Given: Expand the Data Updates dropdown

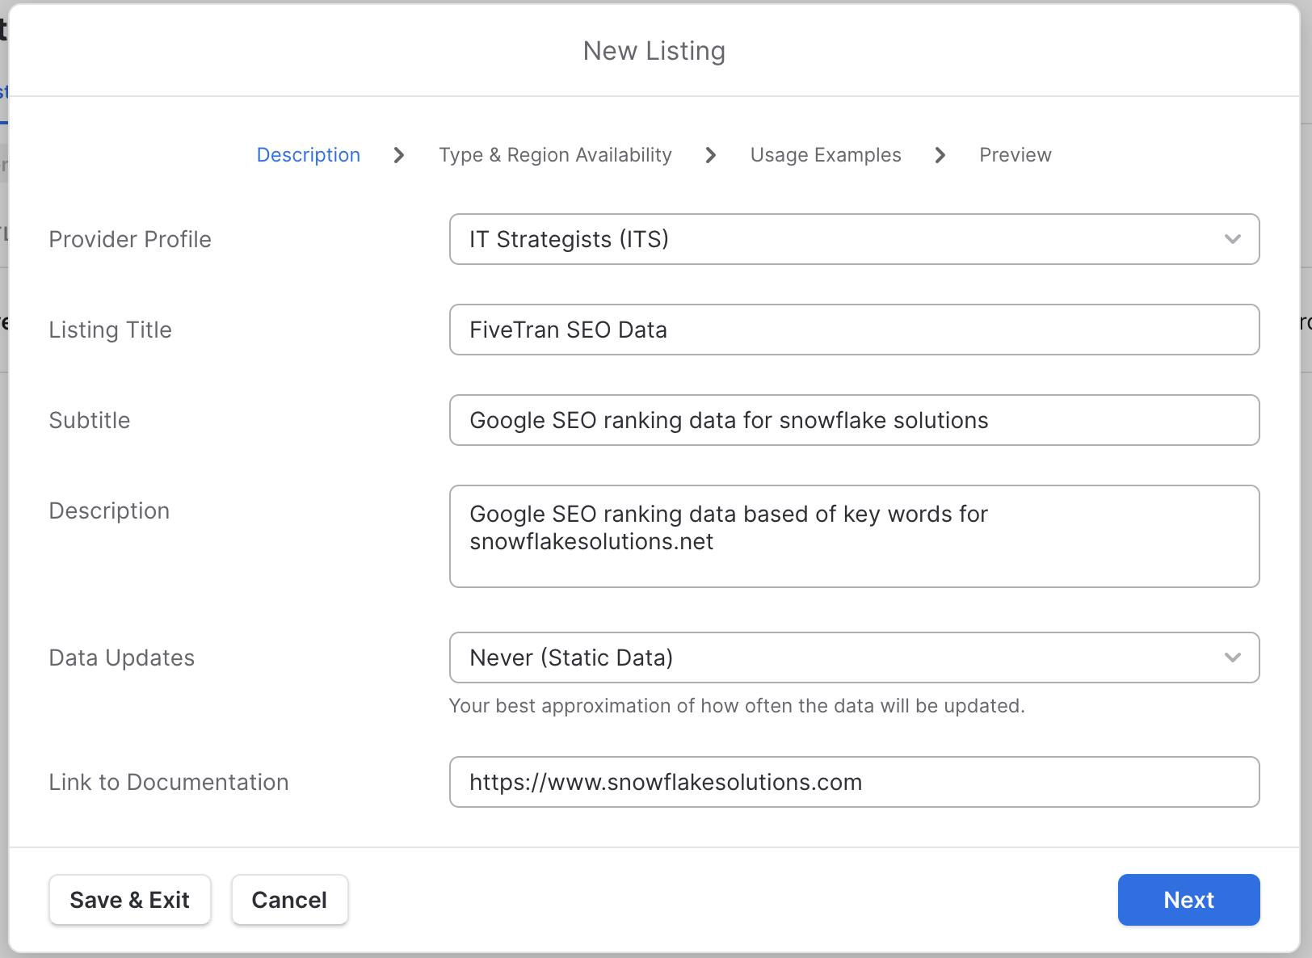Looking at the screenshot, I should [854, 658].
